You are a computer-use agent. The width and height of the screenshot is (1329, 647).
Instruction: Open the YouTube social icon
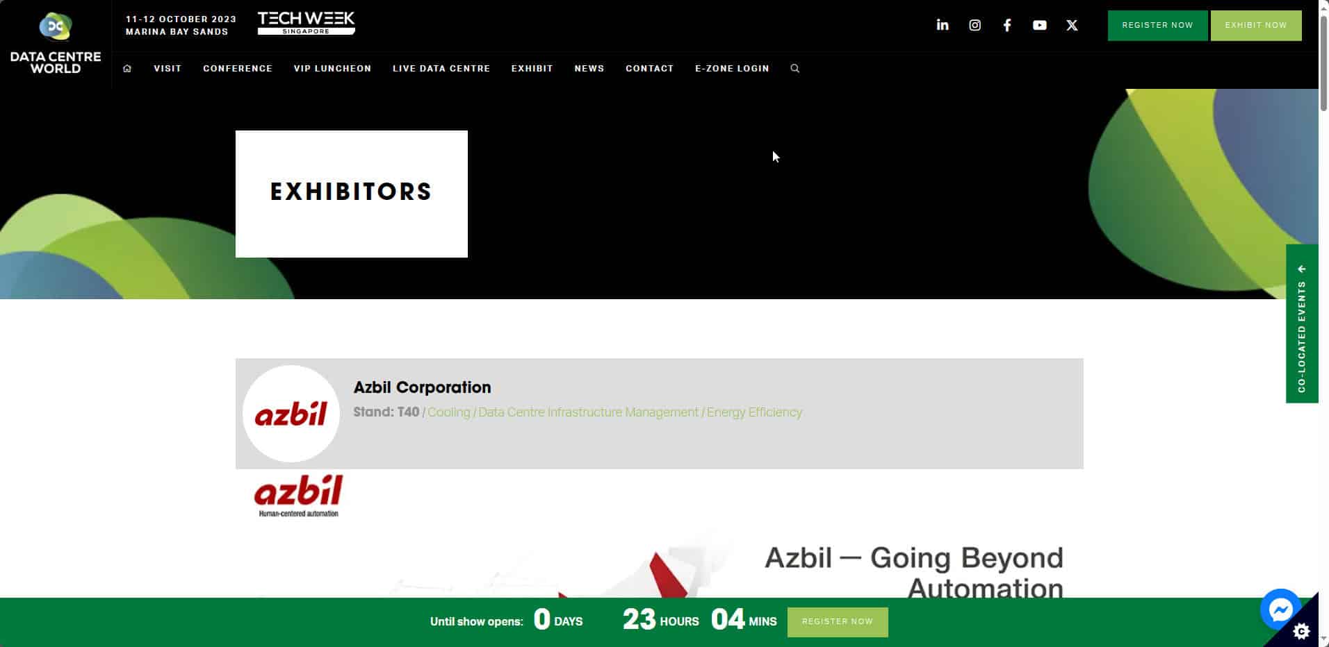[x=1039, y=25]
